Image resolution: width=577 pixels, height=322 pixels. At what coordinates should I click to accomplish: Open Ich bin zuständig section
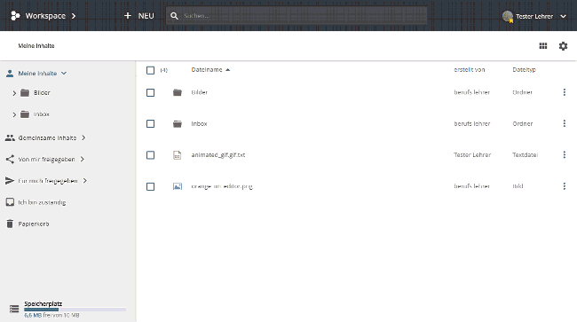(42, 202)
